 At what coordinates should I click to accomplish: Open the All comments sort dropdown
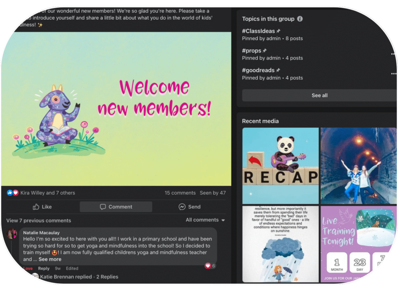(x=205, y=220)
